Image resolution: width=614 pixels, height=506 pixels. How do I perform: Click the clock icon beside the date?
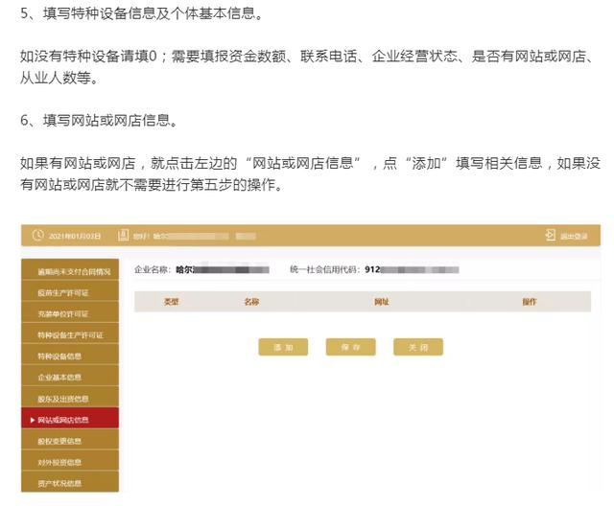38,236
